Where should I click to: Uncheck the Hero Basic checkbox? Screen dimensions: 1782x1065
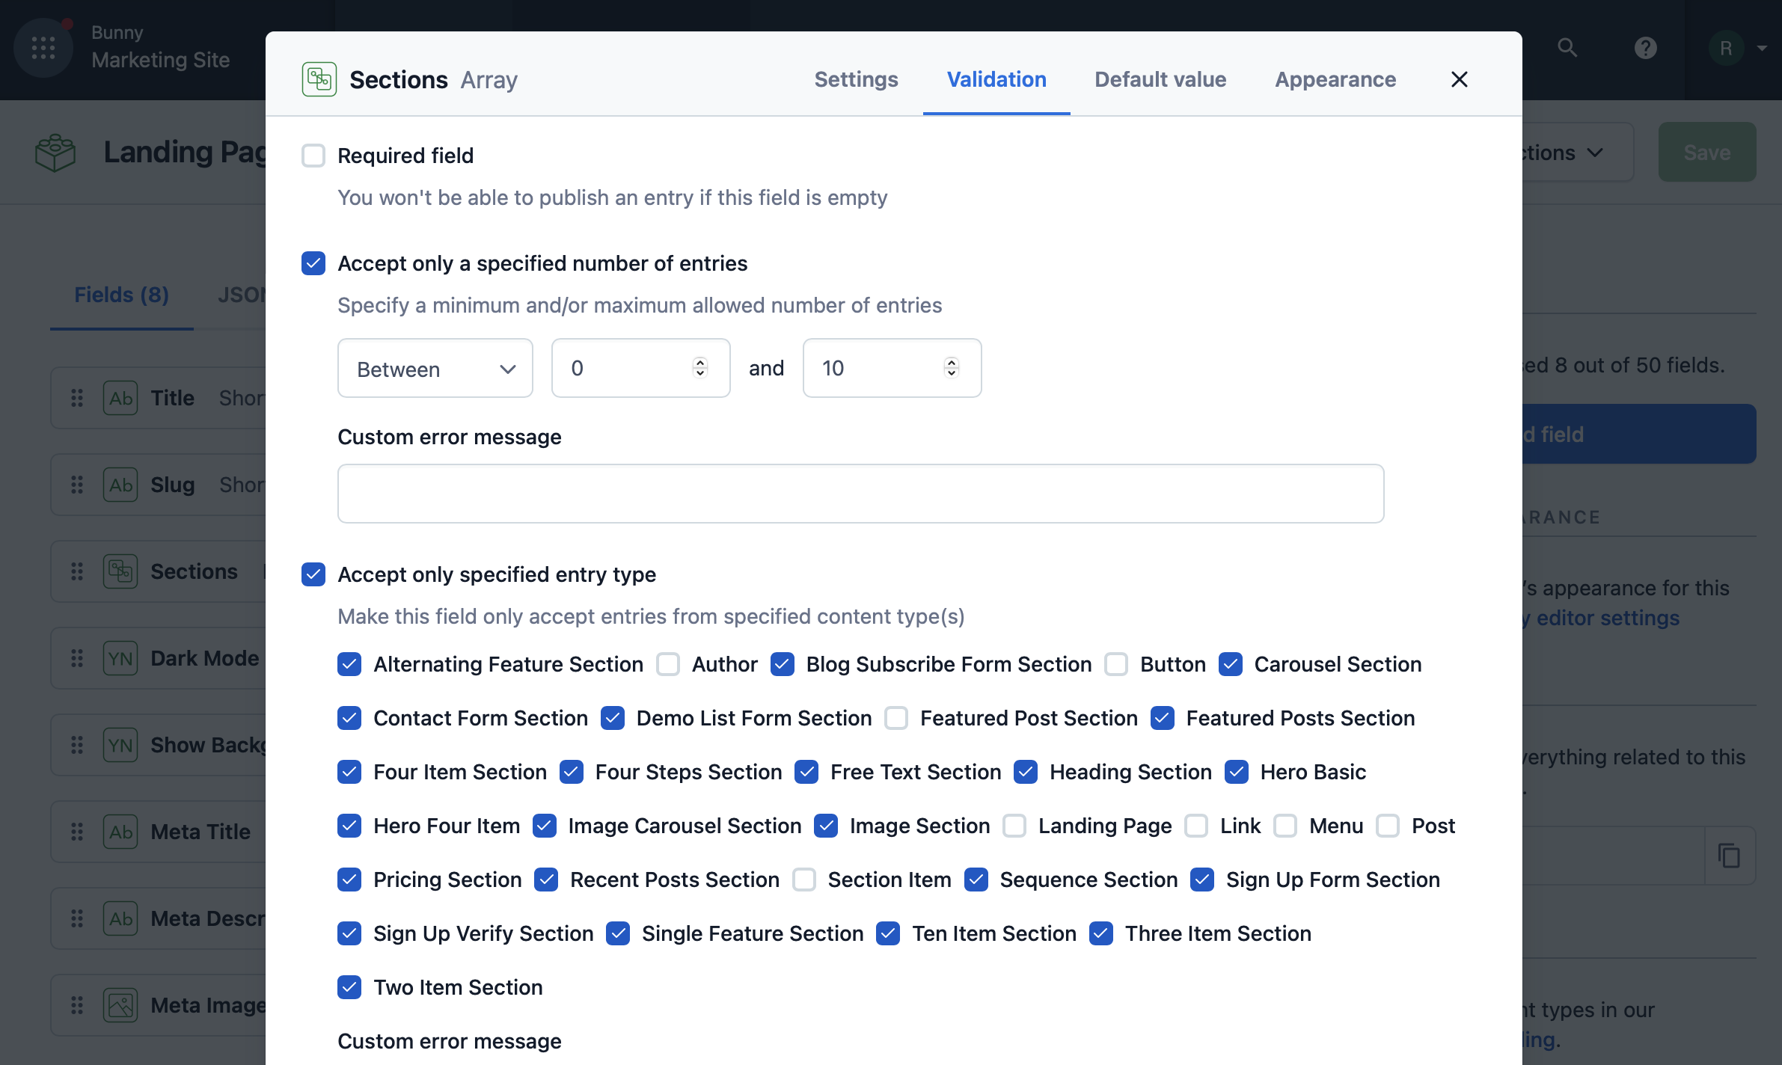pyautogui.click(x=1236, y=772)
